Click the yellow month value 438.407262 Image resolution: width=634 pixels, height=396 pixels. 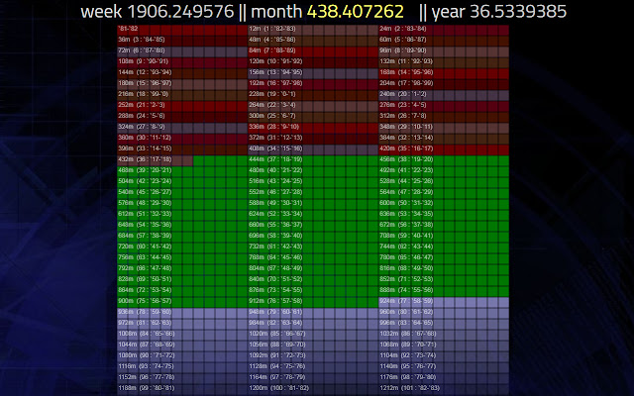(x=355, y=11)
